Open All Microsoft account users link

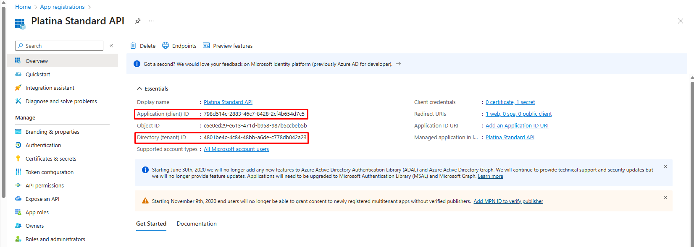pos(236,149)
